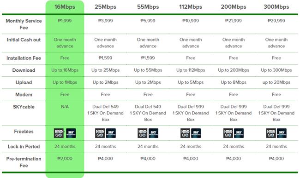Click HBO GO icon under 55Mbps plan
Screen dimensions: 300x178
[142, 133]
